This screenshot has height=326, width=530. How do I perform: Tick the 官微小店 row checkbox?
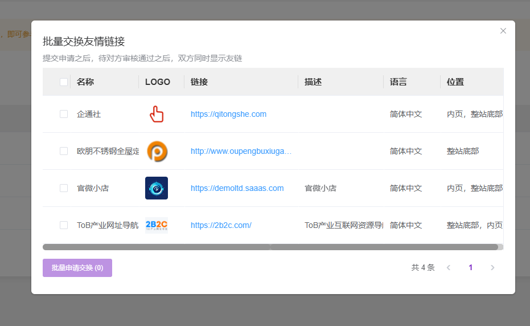[64, 188]
